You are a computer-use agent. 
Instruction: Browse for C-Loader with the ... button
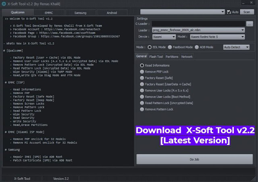tap(250, 24)
